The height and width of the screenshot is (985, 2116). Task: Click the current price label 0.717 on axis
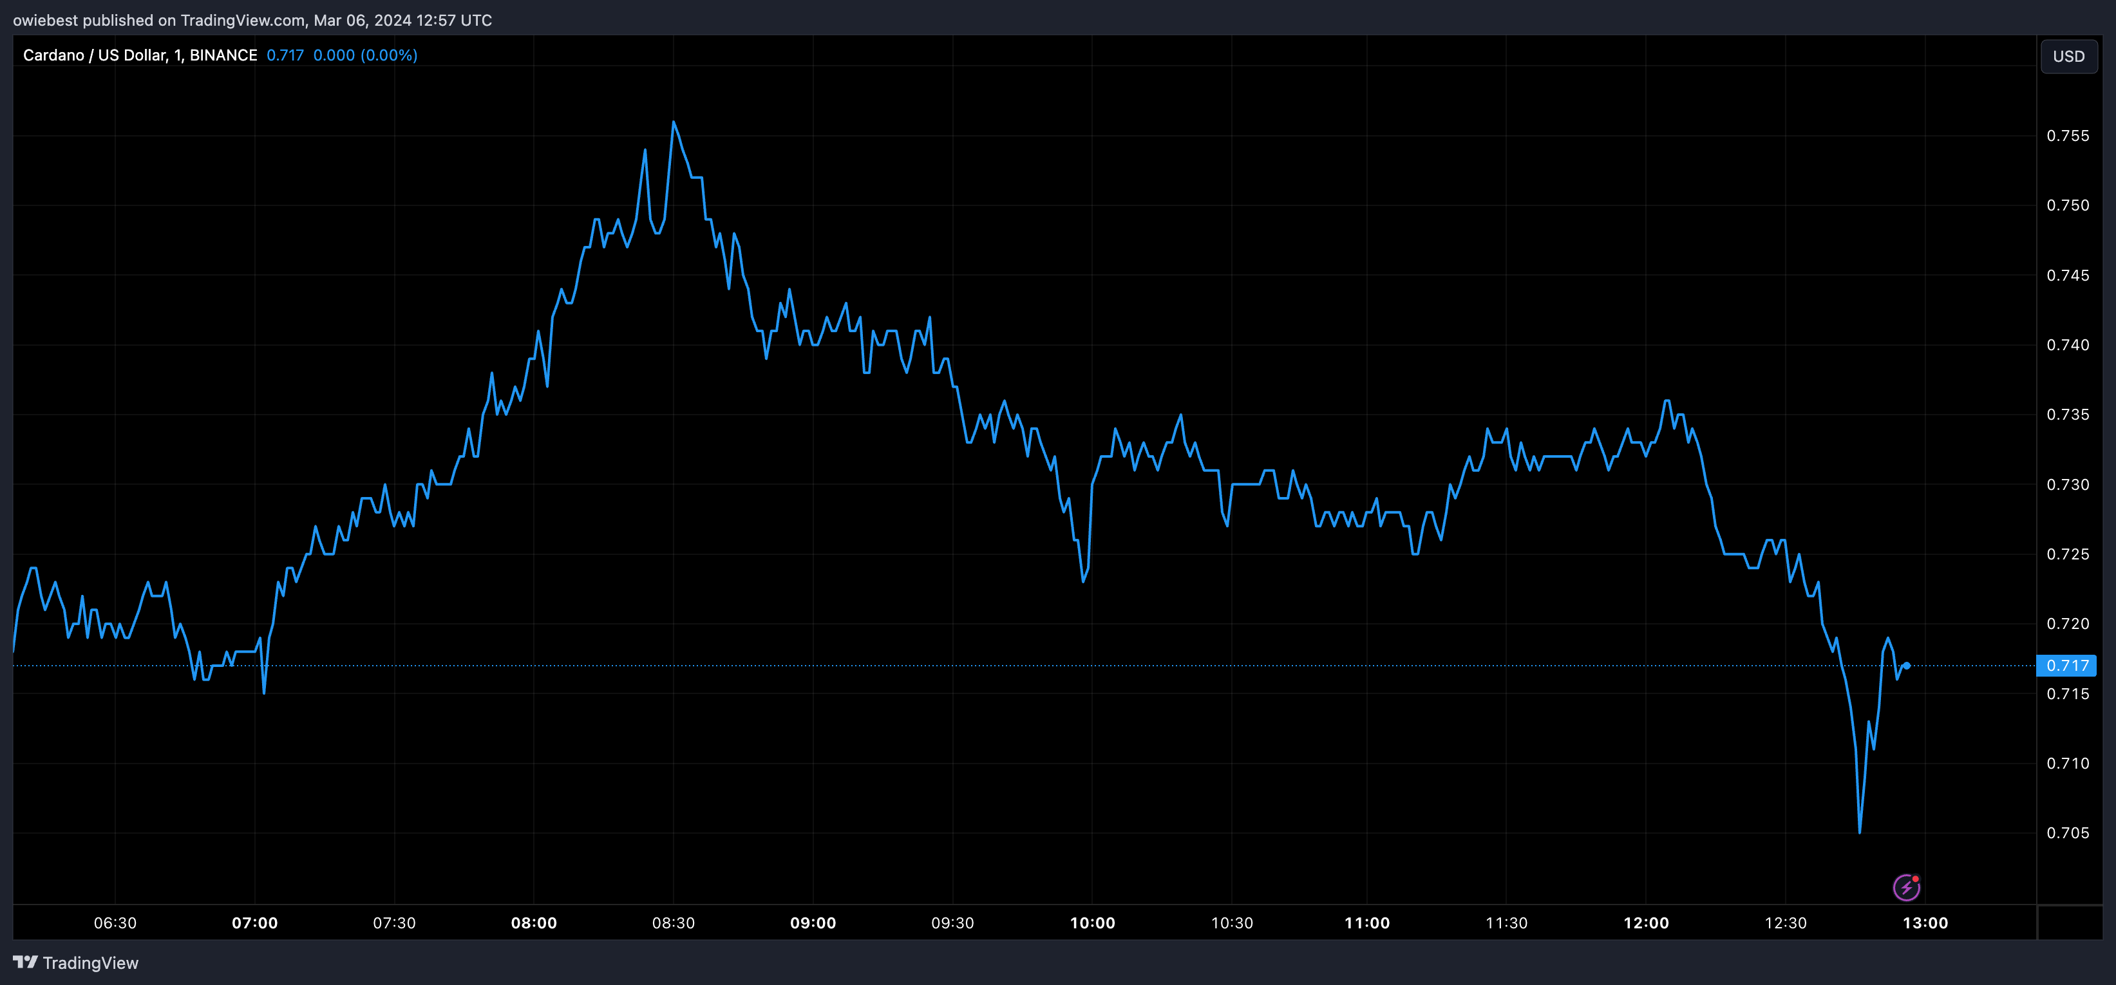2066,666
